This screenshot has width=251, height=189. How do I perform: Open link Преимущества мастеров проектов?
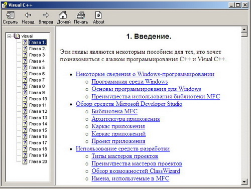pyautogui.click(x=137, y=163)
